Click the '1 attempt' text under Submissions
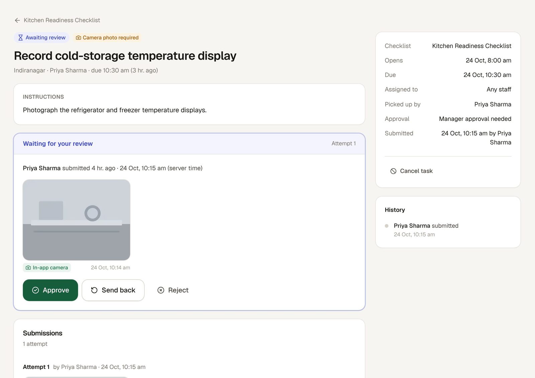Viewport: 535px width, 378px height. point(35,344)
